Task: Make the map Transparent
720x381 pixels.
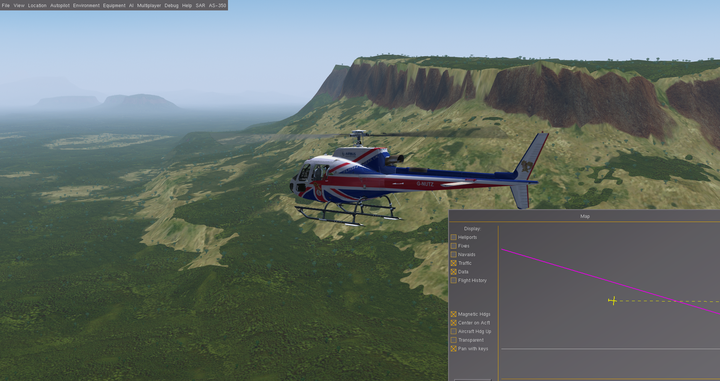Action: pyautogui.click(x=454, y=340)
